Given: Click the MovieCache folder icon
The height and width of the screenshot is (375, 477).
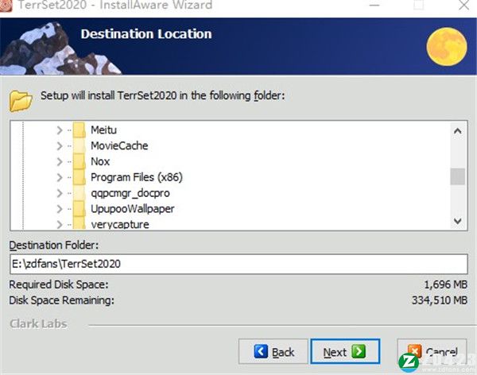Looking at the screenshot, I should point(79,145).
